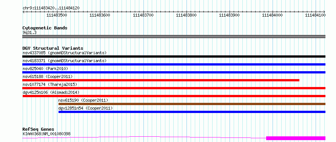This screenshot has height=142, width=336.
Task: Click the KIAA0368|NM_001080398 gene label
Action: point(46,134)
